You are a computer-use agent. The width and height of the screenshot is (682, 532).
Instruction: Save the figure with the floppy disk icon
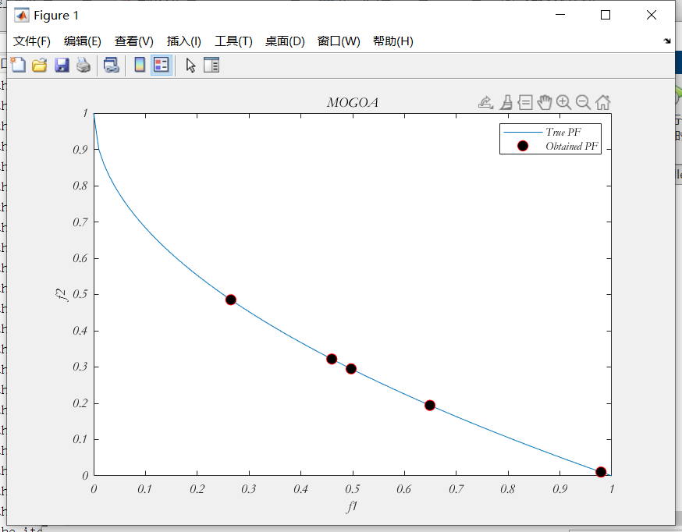62,66
